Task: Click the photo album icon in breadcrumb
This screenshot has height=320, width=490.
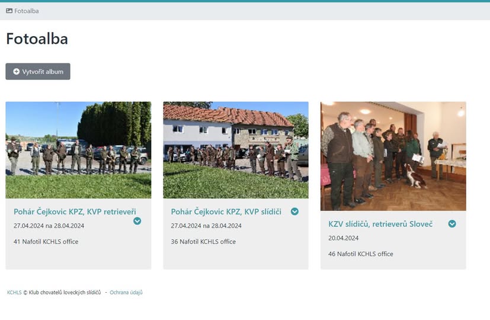Action: point(9,11)
